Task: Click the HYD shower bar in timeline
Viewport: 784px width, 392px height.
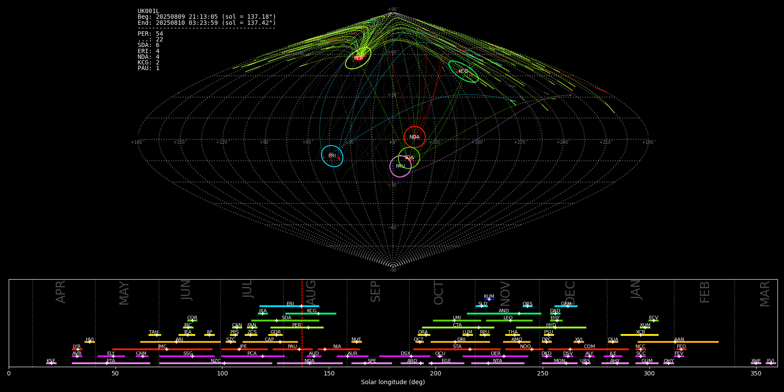Action: (x=551, y=328)
